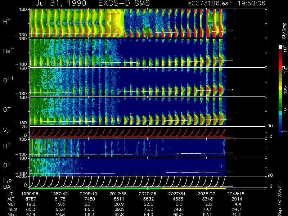Click InLat value '73.0'

coord(148,209)
